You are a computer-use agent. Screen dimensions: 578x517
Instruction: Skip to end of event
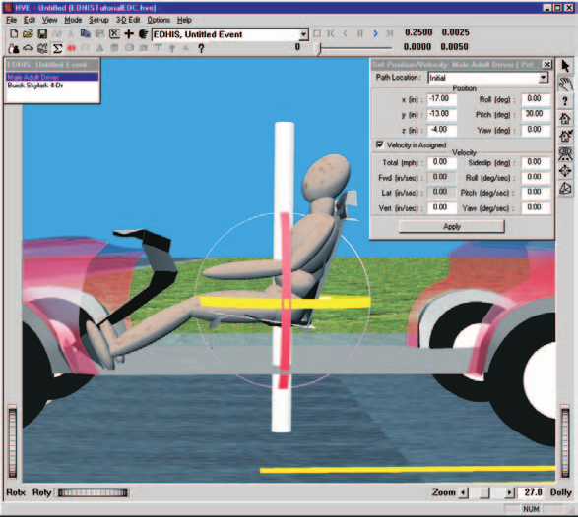pos(390,33)
